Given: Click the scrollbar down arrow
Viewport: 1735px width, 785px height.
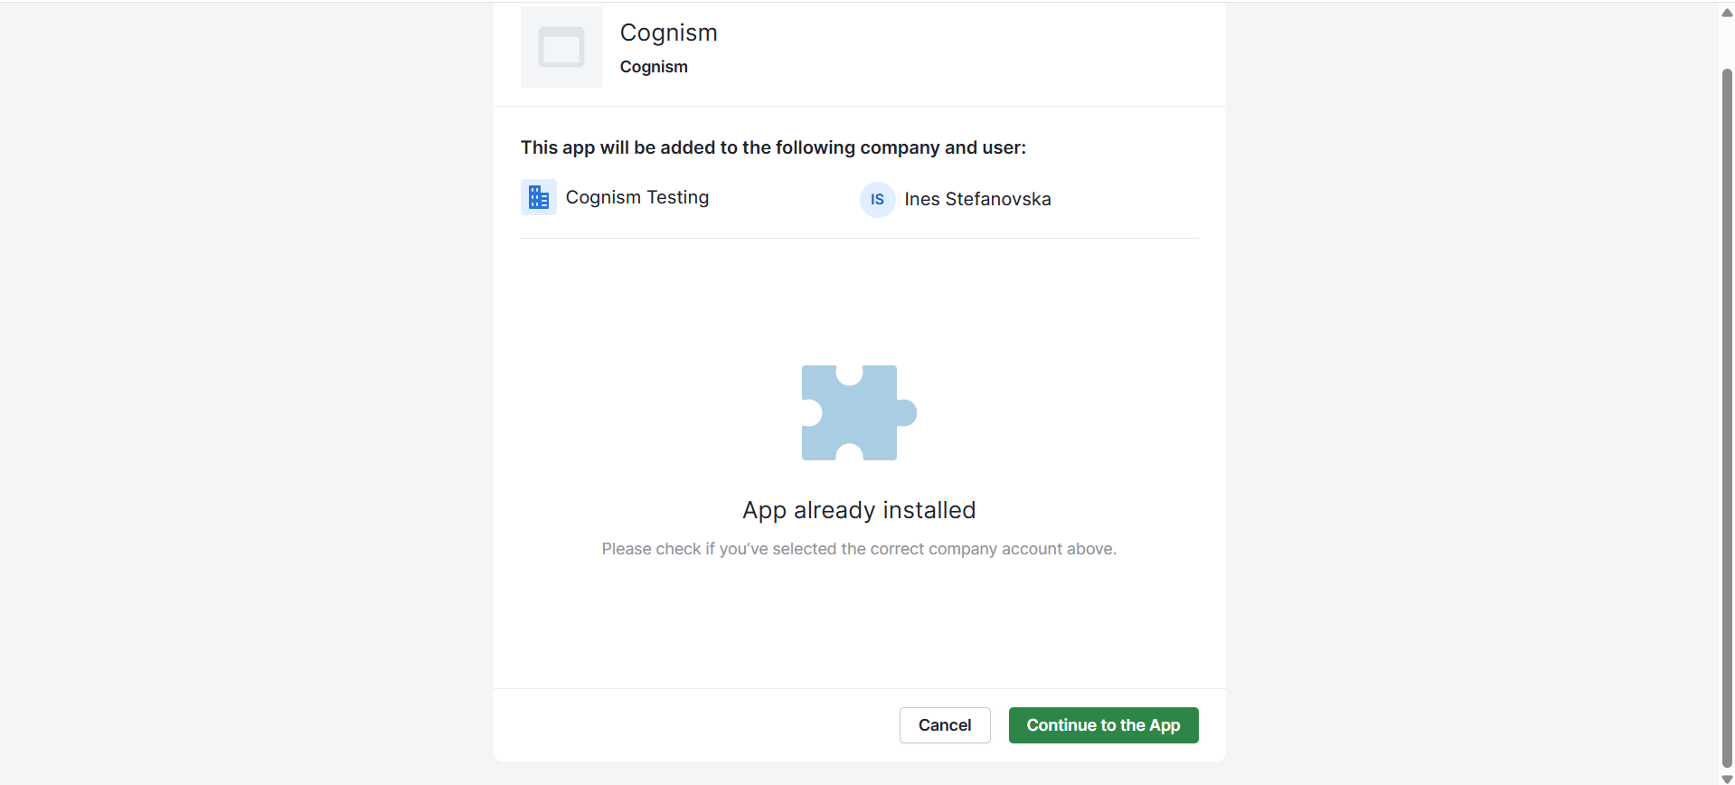Looking at the screenshot, I should tap(1727, 779).
